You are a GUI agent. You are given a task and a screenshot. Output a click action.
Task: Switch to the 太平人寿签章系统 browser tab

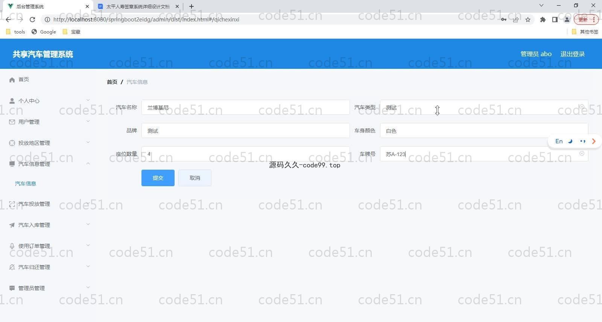pos(138,6)
